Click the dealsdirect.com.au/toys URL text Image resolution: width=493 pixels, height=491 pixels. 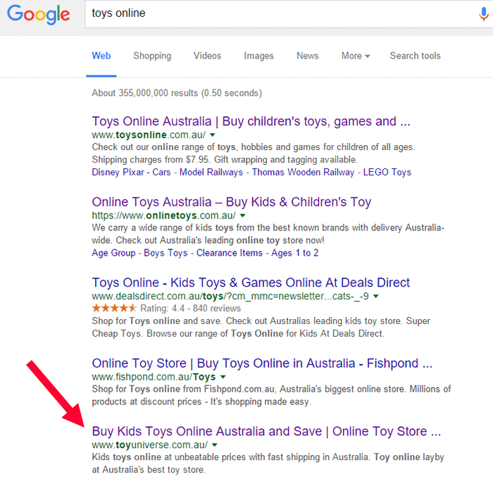pyautogui.click(x=230, y=296)
